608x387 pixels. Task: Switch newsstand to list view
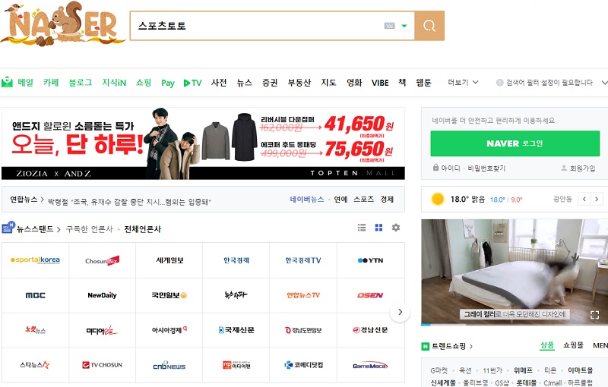click(x=362, y=228)
